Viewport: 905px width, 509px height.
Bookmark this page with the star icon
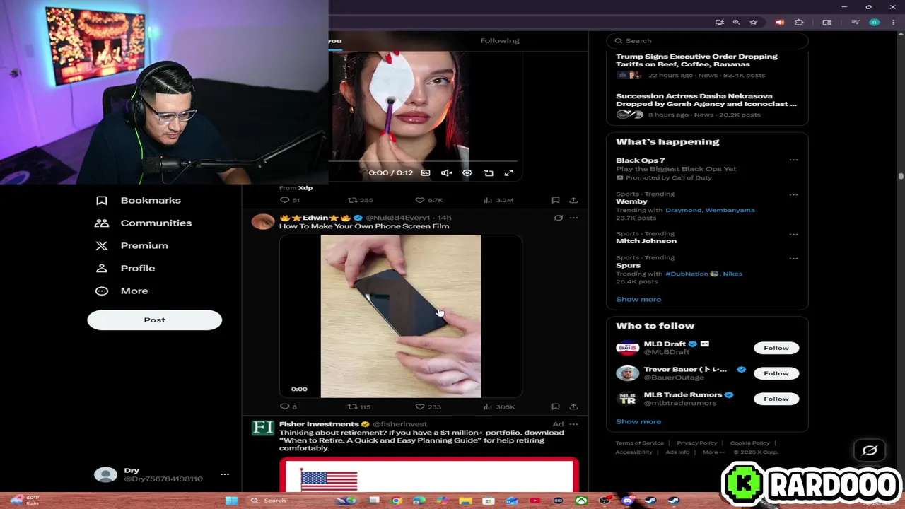(753, 23)
